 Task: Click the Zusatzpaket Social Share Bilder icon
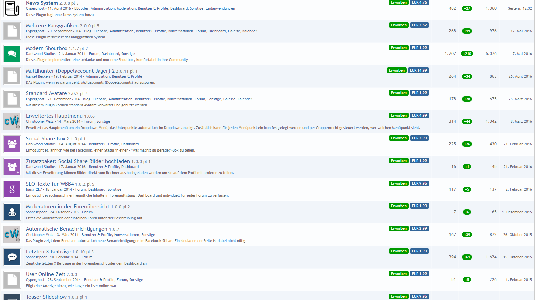click(x=12, y=167)
